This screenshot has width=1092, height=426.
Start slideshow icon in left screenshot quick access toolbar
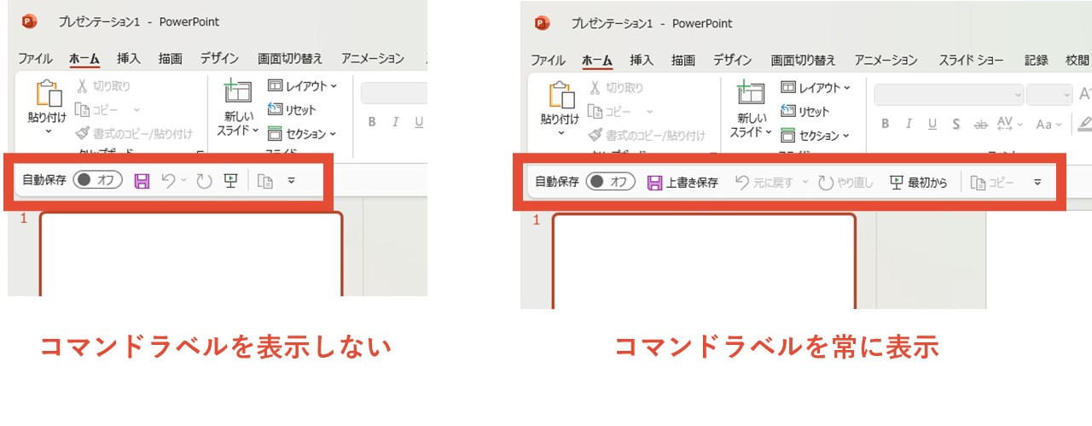[230, 180]
